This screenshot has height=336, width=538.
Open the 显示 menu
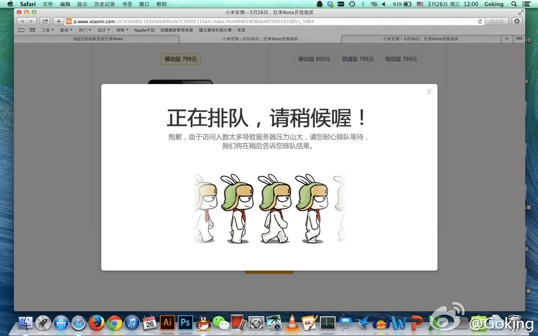click(x=82, y=4)
